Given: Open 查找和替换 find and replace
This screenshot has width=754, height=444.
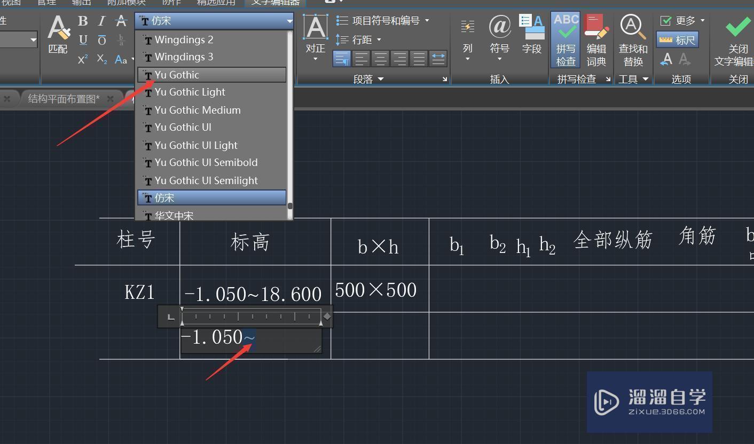Looking at the screenshot, I should coord(633,40).
